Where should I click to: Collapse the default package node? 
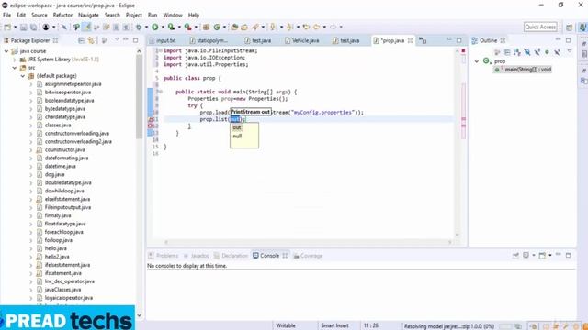point(23,76)
